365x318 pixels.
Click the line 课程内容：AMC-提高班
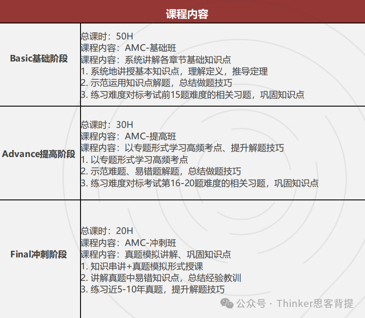[128, 136]
